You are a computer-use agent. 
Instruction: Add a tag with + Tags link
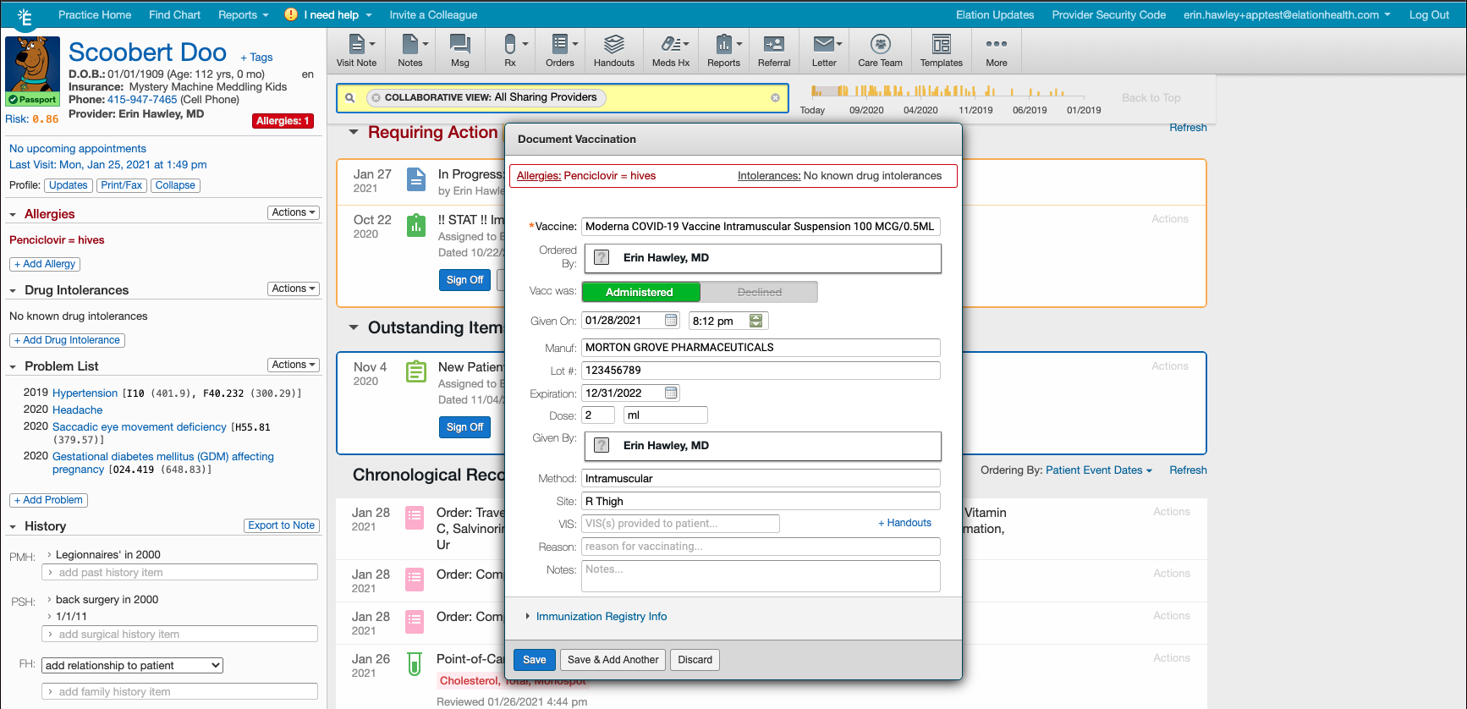256,58
